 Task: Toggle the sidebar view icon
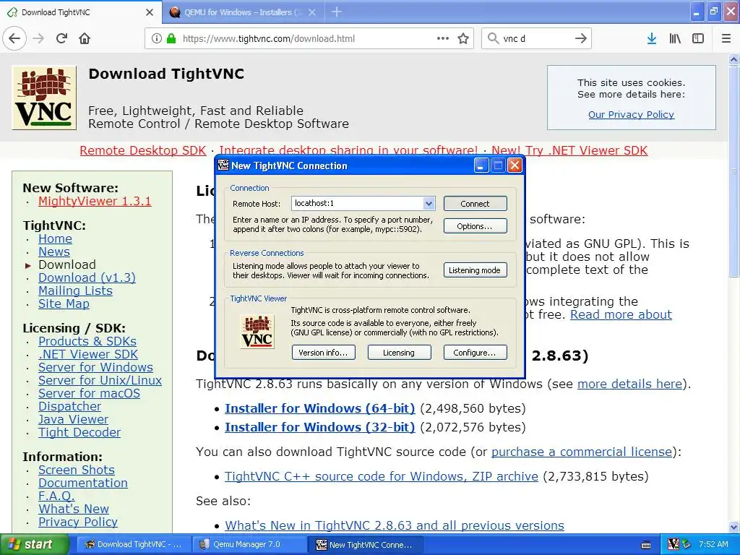[x=698, y=38]
